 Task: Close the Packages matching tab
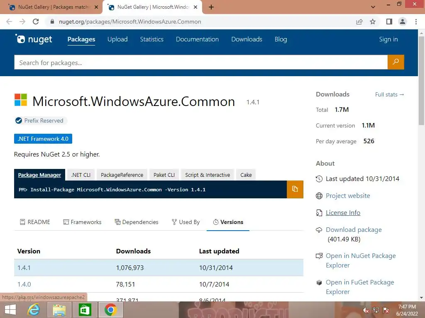pos(96,7)
